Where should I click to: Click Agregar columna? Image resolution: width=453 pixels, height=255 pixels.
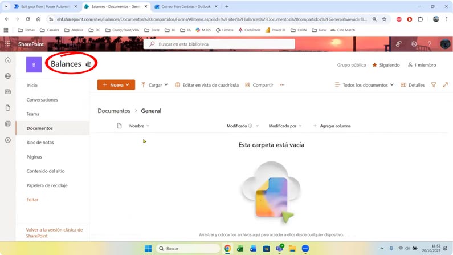(332, 126)
